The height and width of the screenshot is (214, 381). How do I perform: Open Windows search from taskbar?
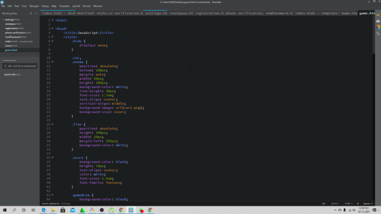(14, 210)
